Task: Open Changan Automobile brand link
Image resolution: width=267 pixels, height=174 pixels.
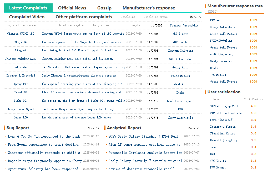Action: tap(184, 25)
